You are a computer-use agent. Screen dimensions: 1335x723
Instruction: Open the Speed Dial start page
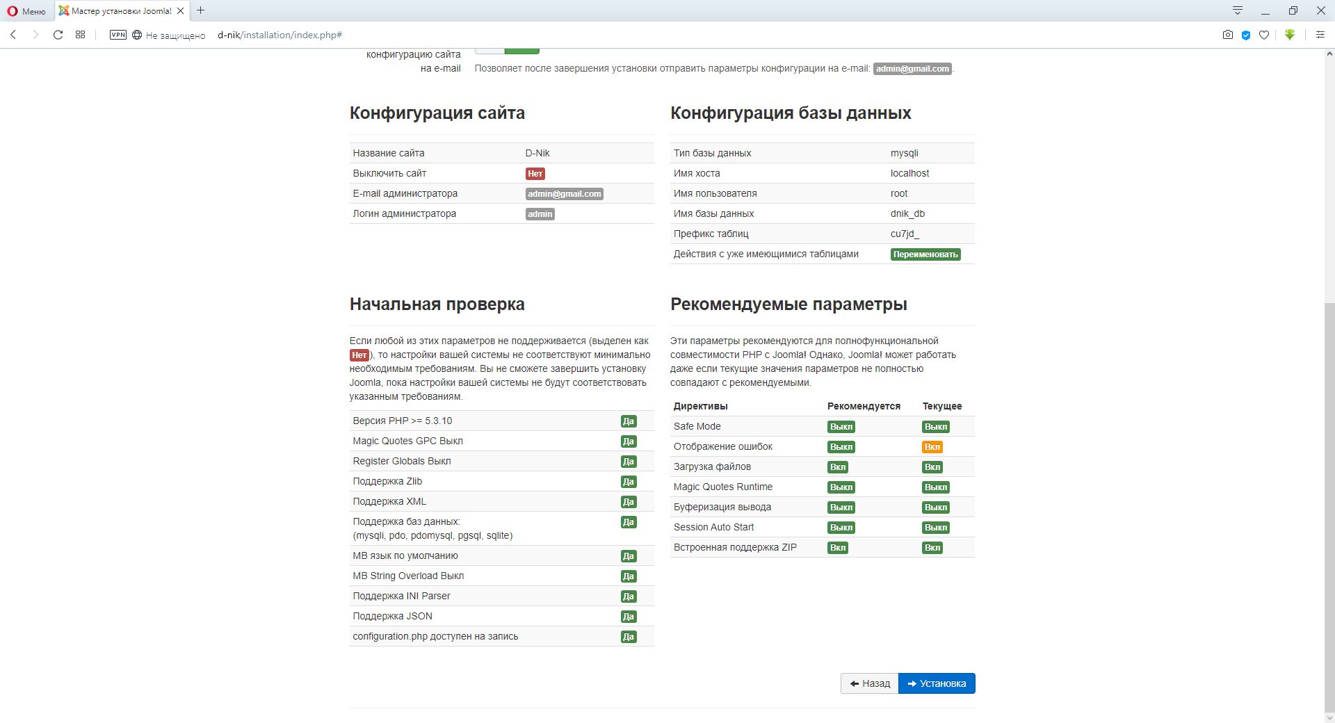[81, 35]
